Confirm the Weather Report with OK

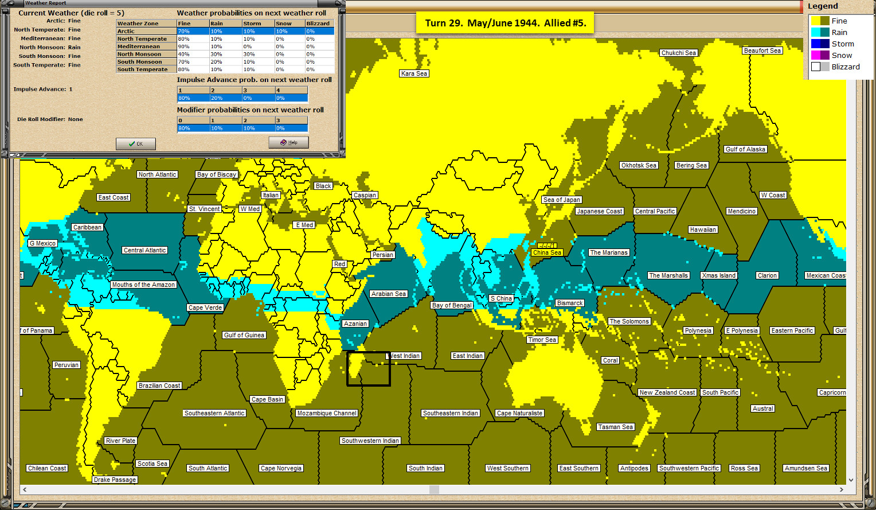point(136,143)
